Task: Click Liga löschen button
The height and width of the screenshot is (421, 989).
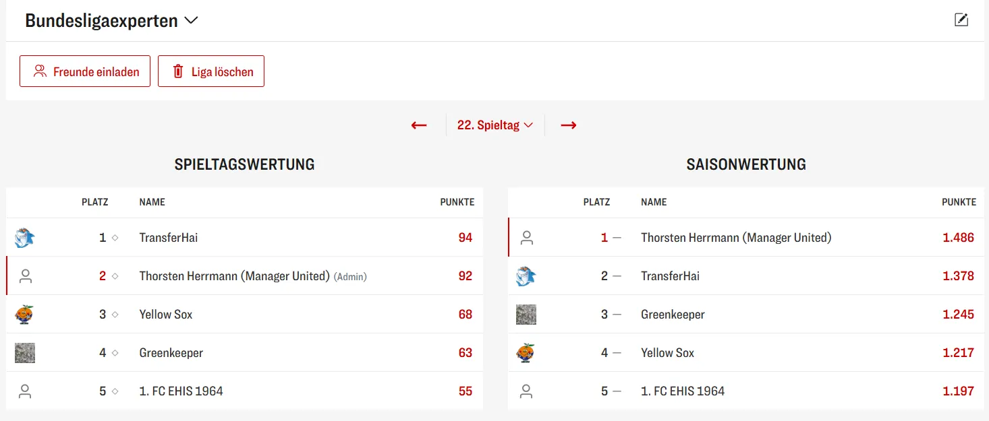Action: 211,71
